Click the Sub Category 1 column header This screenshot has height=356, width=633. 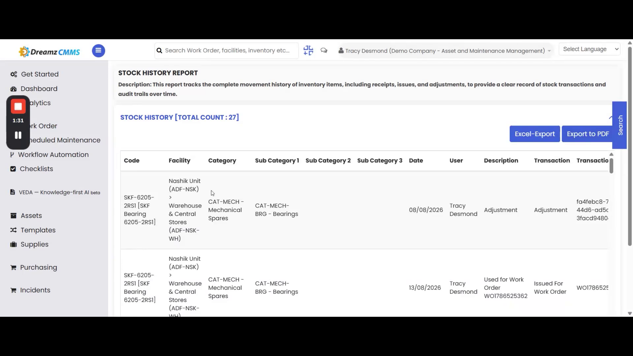tap(277, 161)
